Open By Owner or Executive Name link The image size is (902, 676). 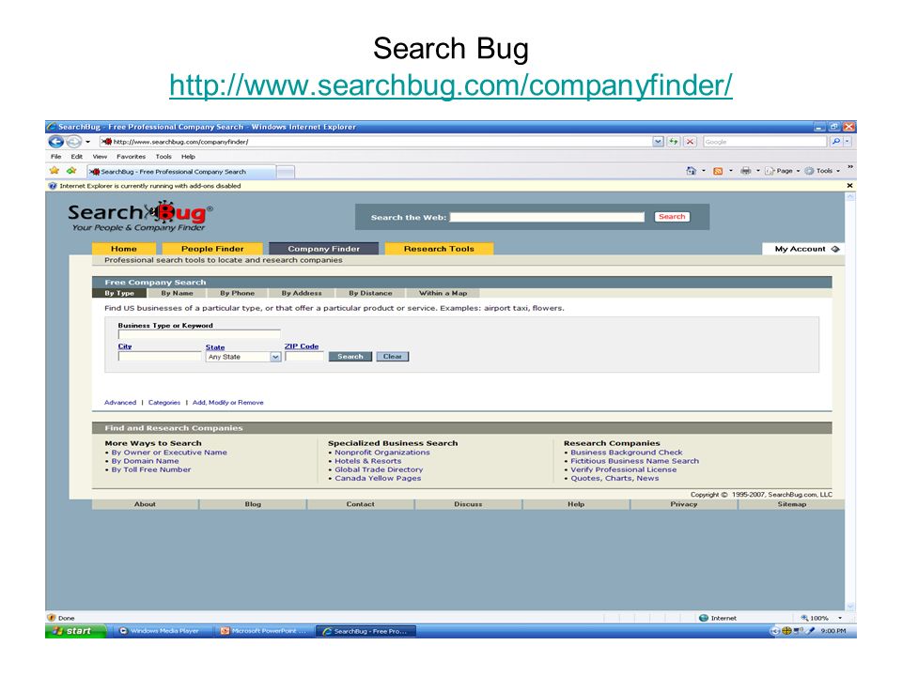pyautogui.click(x=169, y=453)
